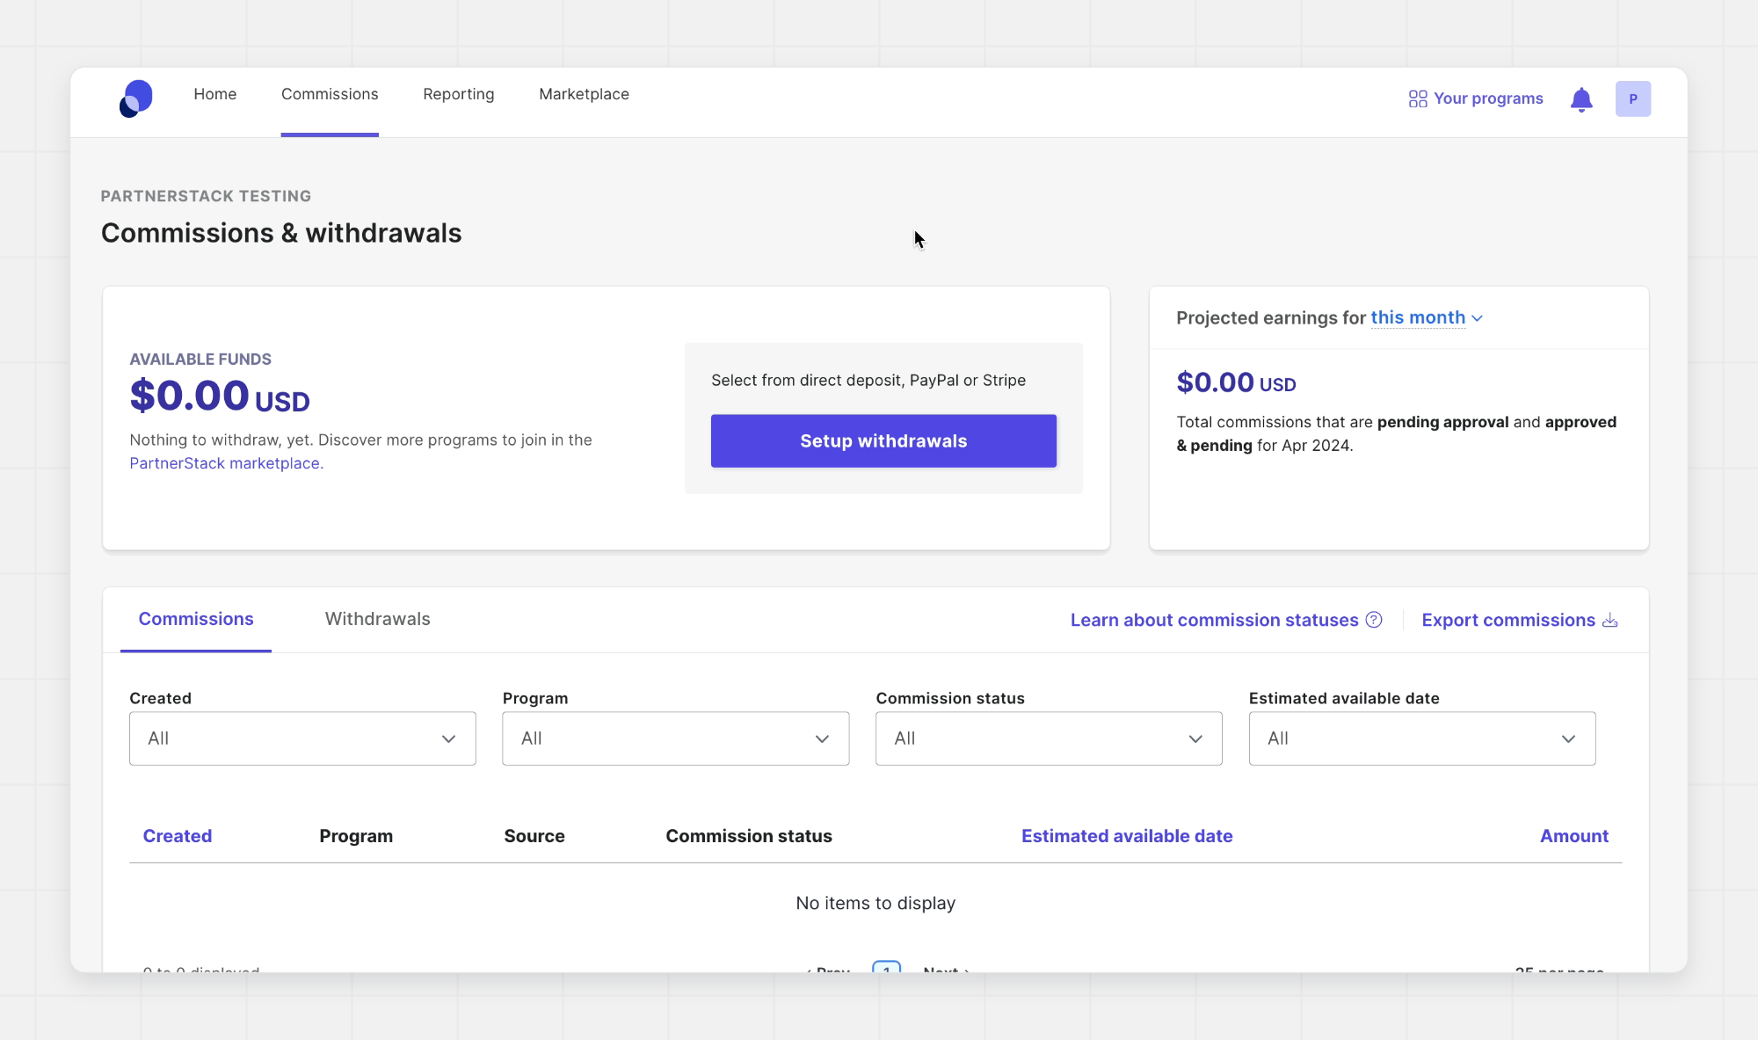
Task: Open the Program filter dropdown
Action: click(676, 738)
